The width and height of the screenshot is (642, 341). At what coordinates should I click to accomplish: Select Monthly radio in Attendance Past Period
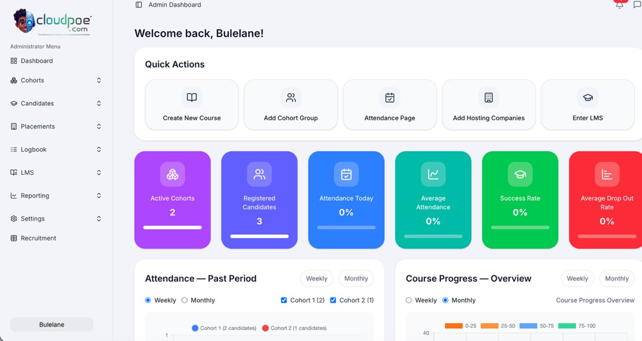[185, 300]
